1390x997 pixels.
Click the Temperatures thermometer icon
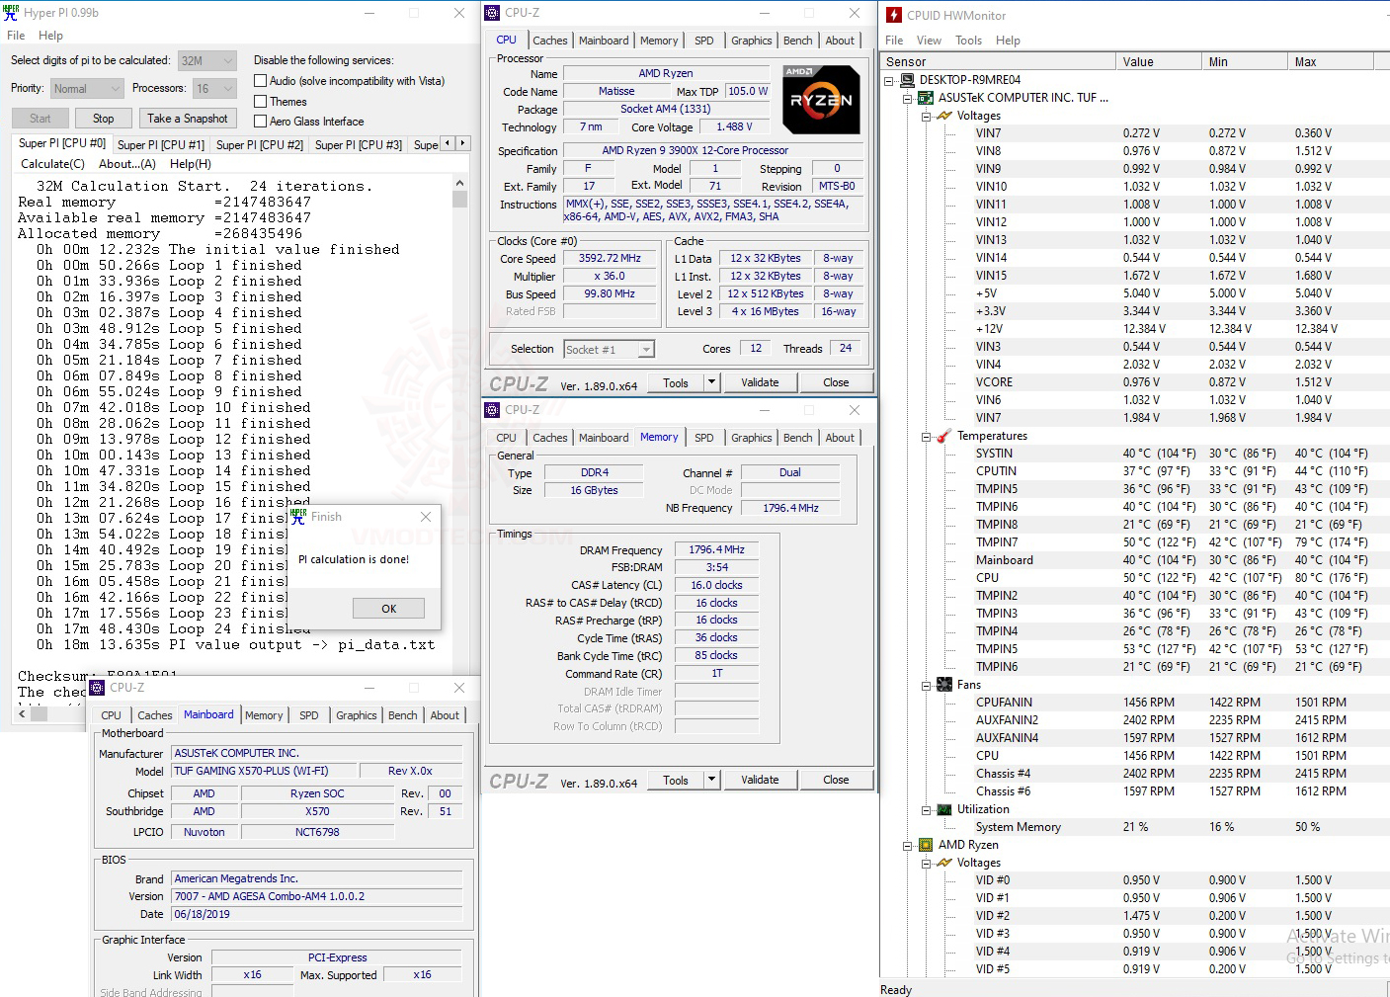(x=944, y=436)
